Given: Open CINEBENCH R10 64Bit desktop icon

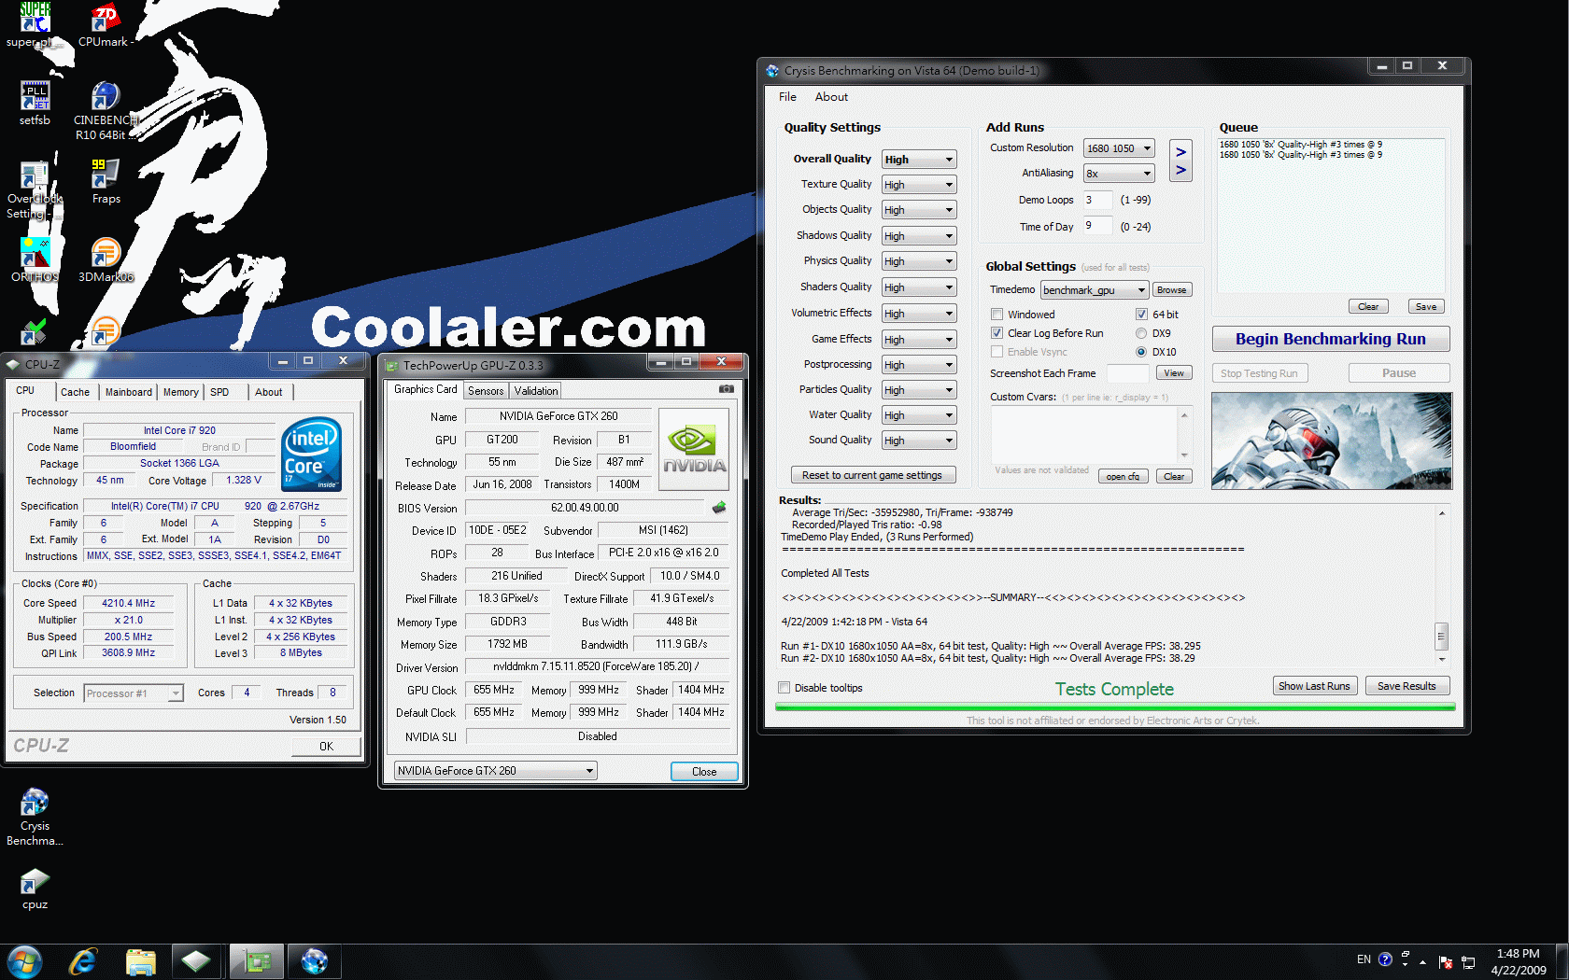Looking at the screenshot, I should (106, 110).
